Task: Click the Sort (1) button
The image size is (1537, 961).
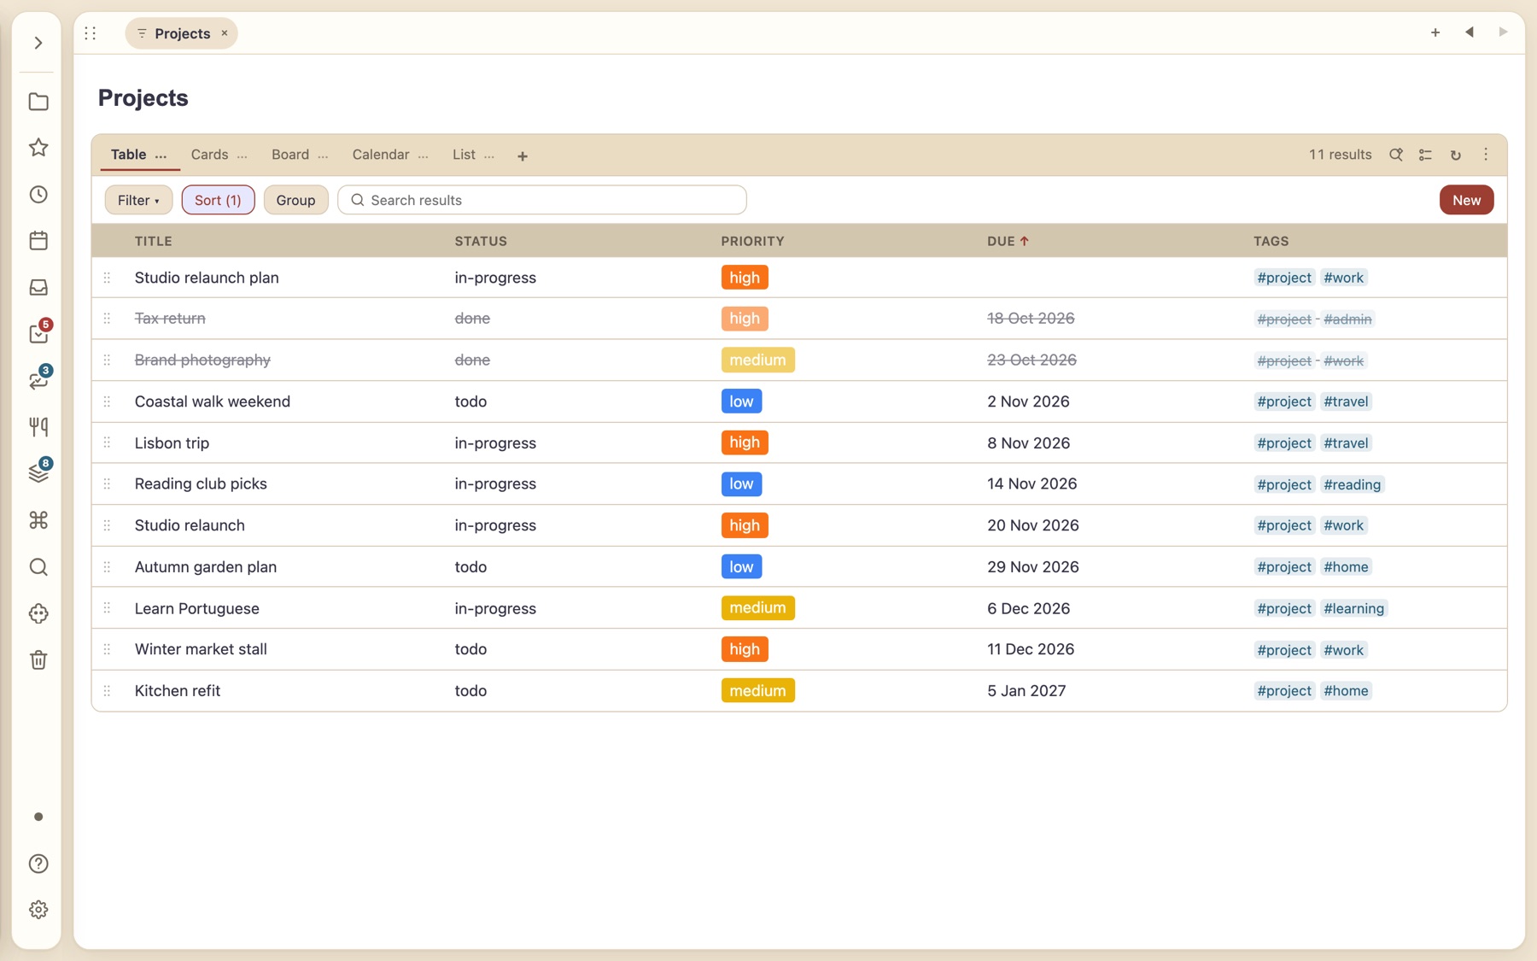Action: [218, 200]
